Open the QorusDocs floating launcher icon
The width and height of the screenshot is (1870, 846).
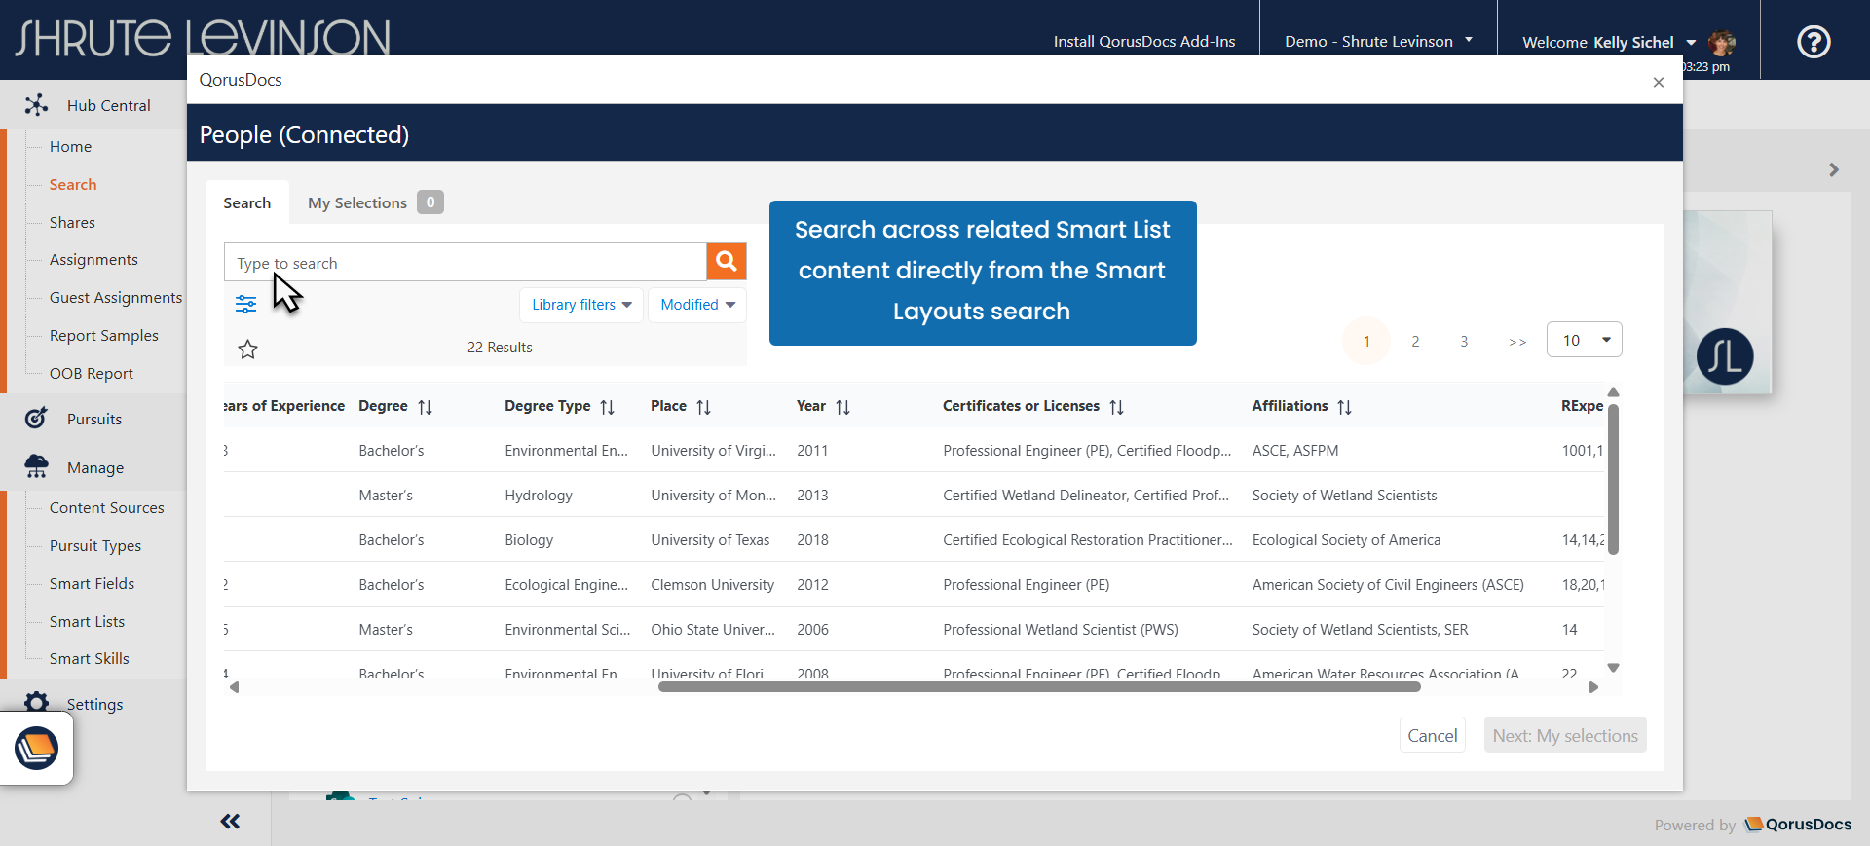[x=36, y=749]
